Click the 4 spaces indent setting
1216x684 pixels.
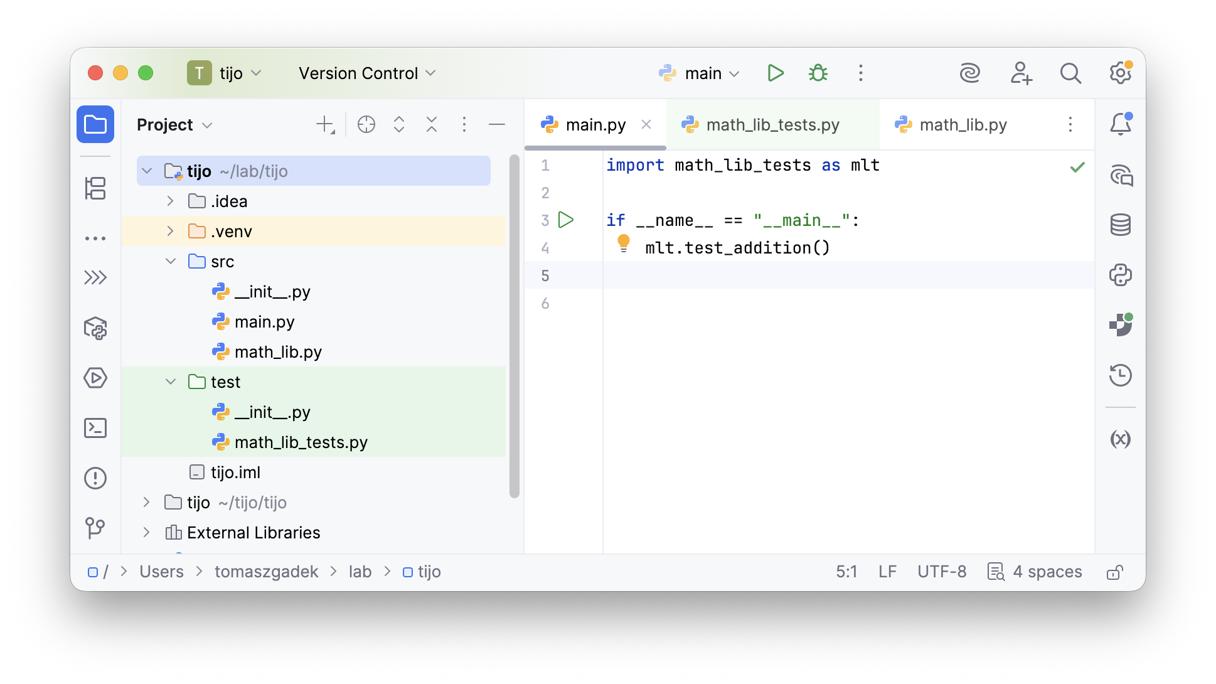pos(1047,572)
